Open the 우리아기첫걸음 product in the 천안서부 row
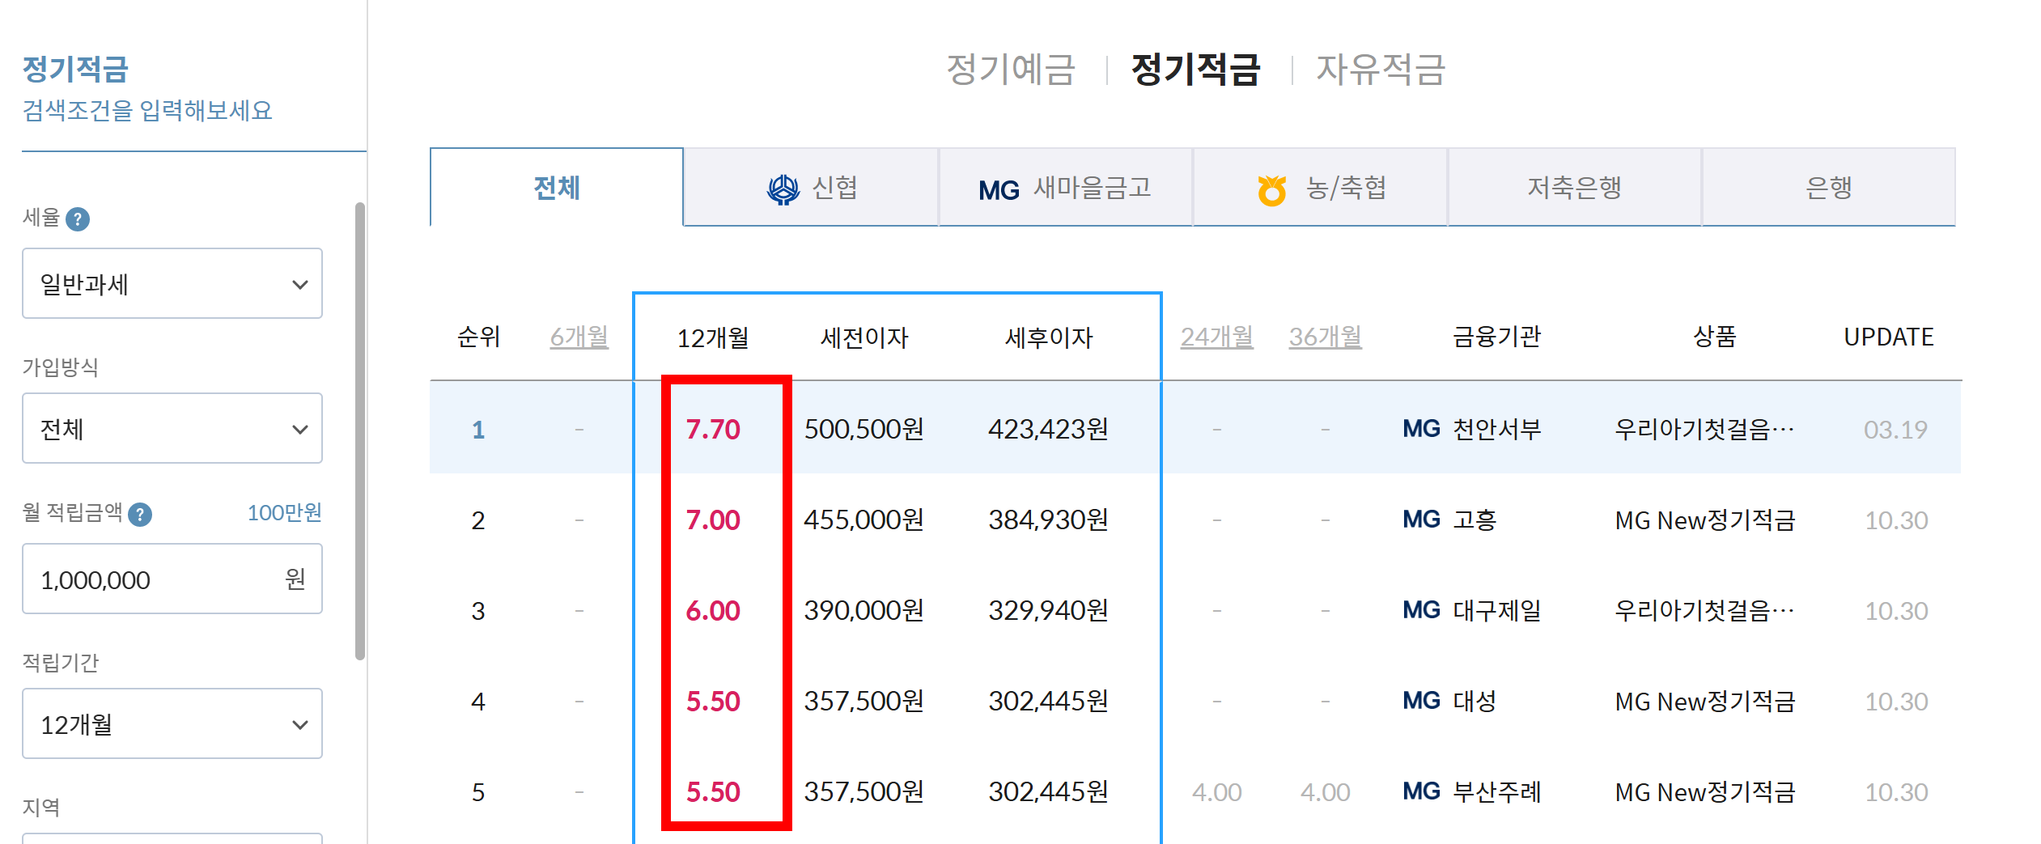 point(1704,429)
